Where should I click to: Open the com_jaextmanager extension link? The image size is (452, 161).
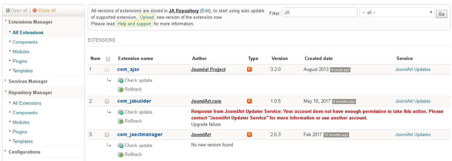click(140, 134)
